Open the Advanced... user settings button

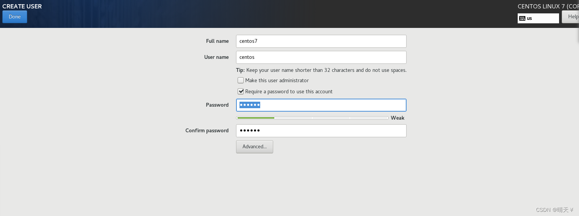(x=254, y=147)
